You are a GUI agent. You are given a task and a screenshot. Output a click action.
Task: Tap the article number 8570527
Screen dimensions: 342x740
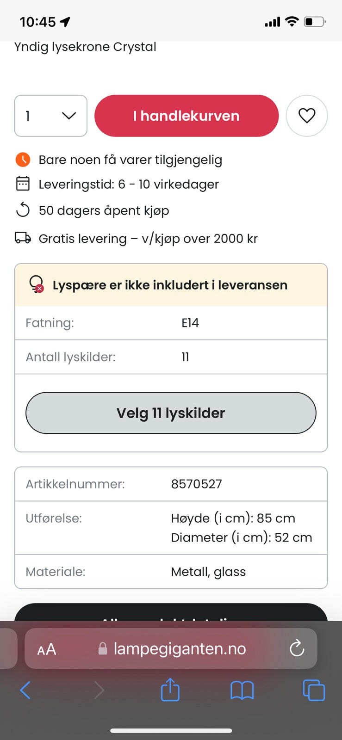(197, 484)
